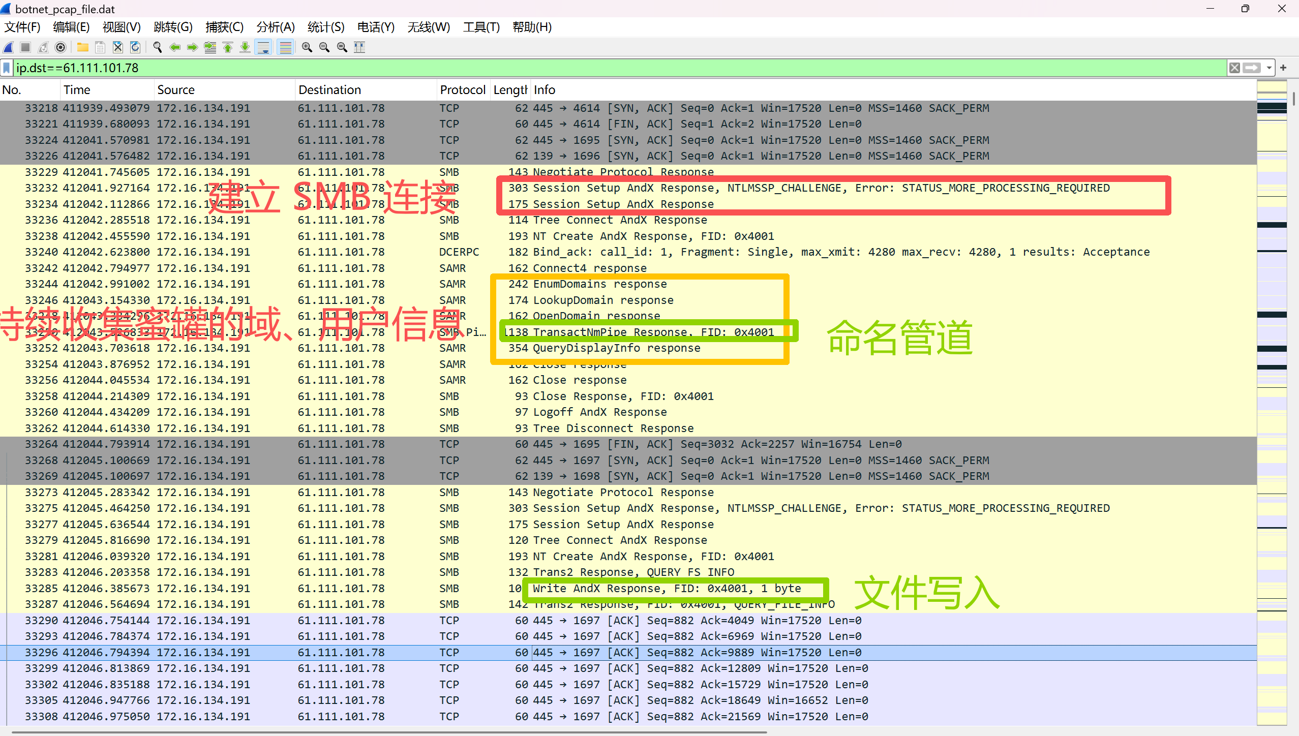Sort packets by Protocol column header
Viewport: 1299px width, 736px height.
pyautogui.click(x=462, y=90)
